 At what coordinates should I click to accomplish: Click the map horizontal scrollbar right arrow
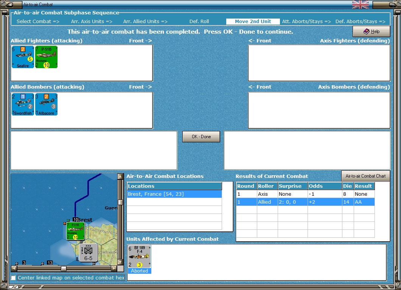(114, 268)
